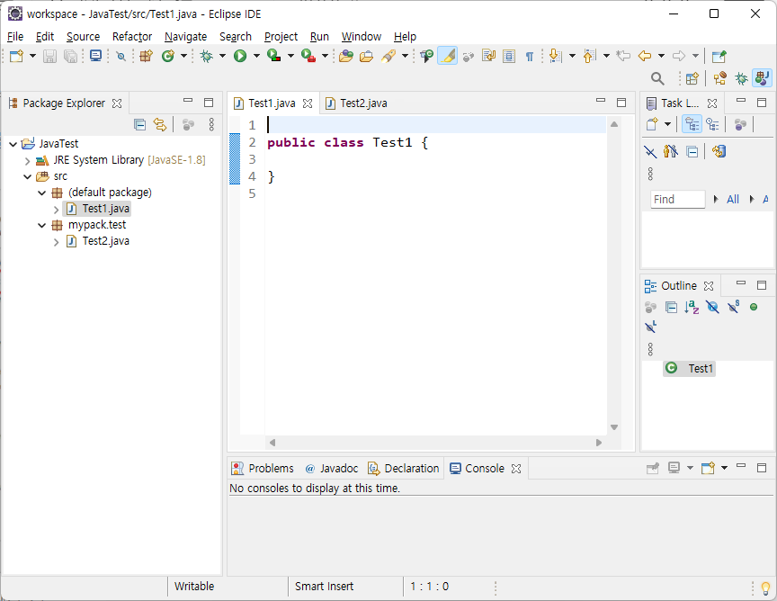Click the Save icon in toolbar
Screen dimensions: 777x601
(49, 56)
